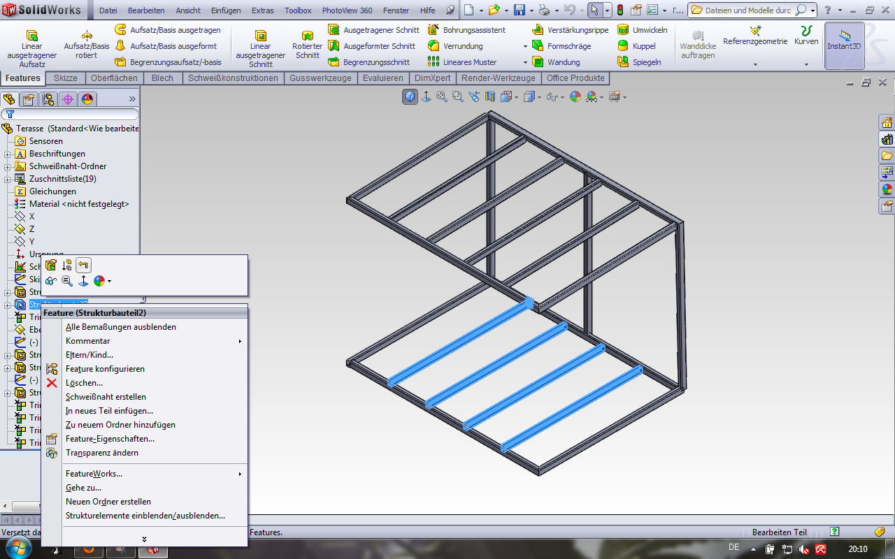895x559 pixels.
Task: Expand the Schweißnaht-Ordner node
Action: pos(8,166)
